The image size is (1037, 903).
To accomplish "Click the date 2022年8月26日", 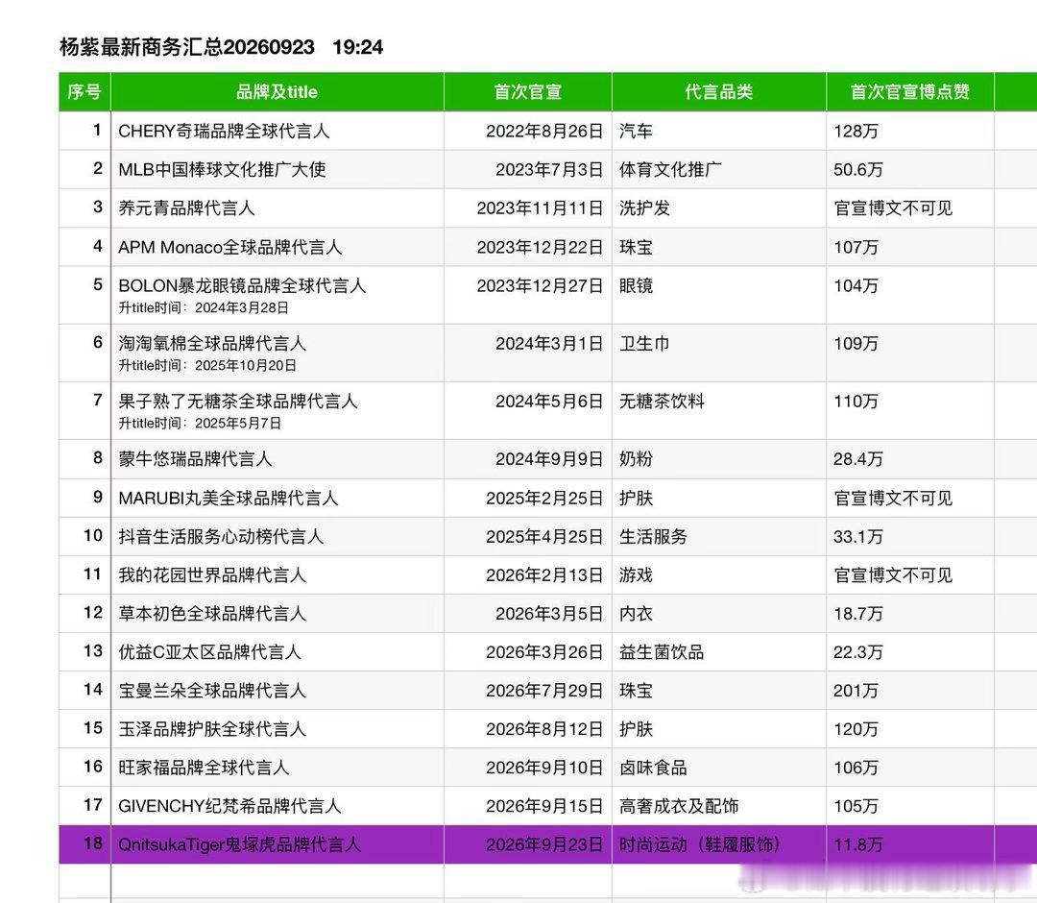I will 544,131.
